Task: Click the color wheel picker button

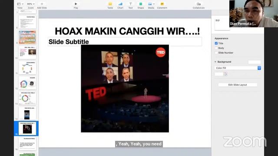Action: [x=225, y=74]
